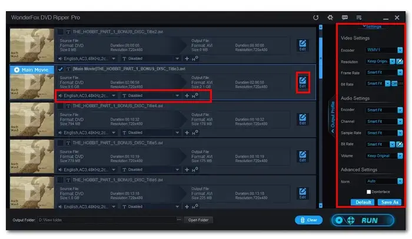Open the Edit tool for Title2 row
The width and height of the screenshot is (412, 239).
303,45
